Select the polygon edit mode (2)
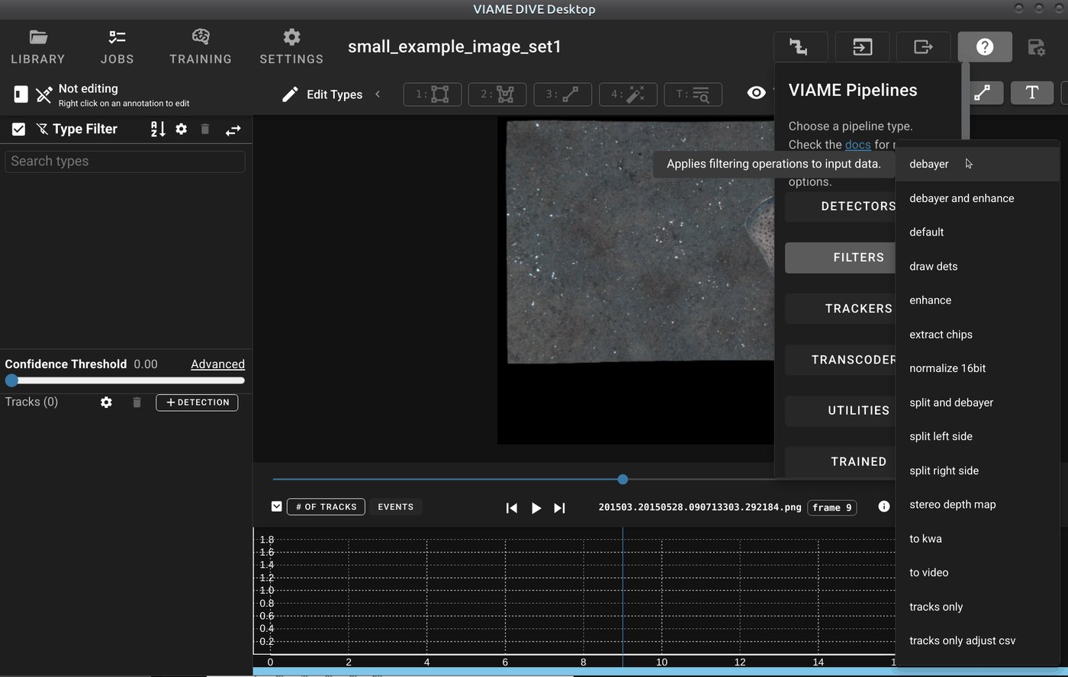Viewport: 1068px width, 677px height. point(497,95)
